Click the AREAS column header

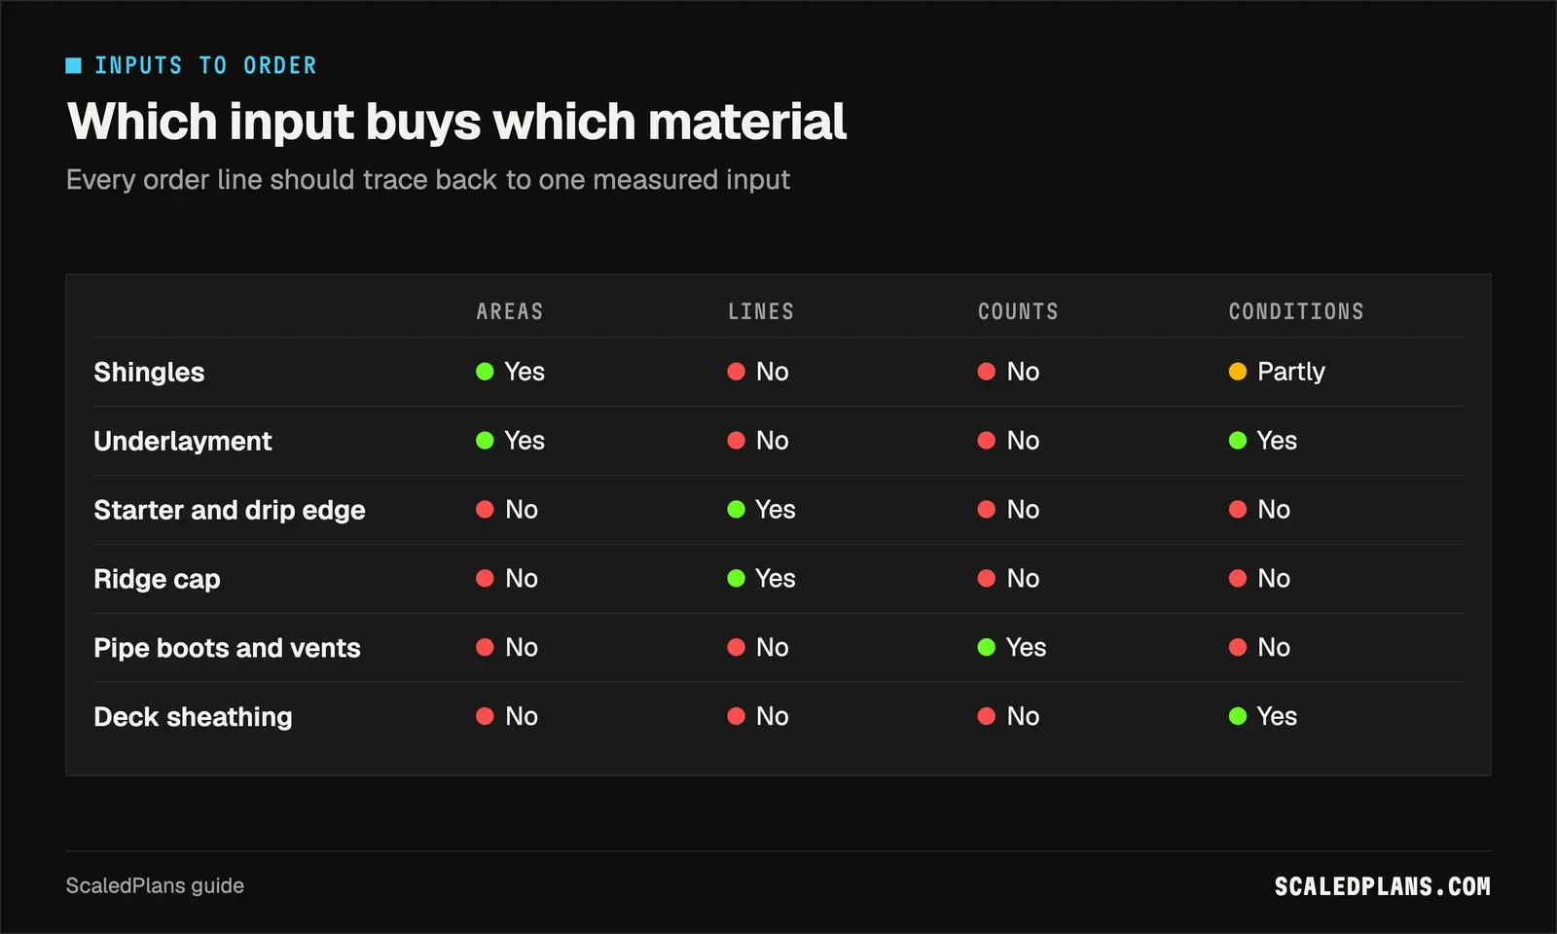tap(510, 311)
